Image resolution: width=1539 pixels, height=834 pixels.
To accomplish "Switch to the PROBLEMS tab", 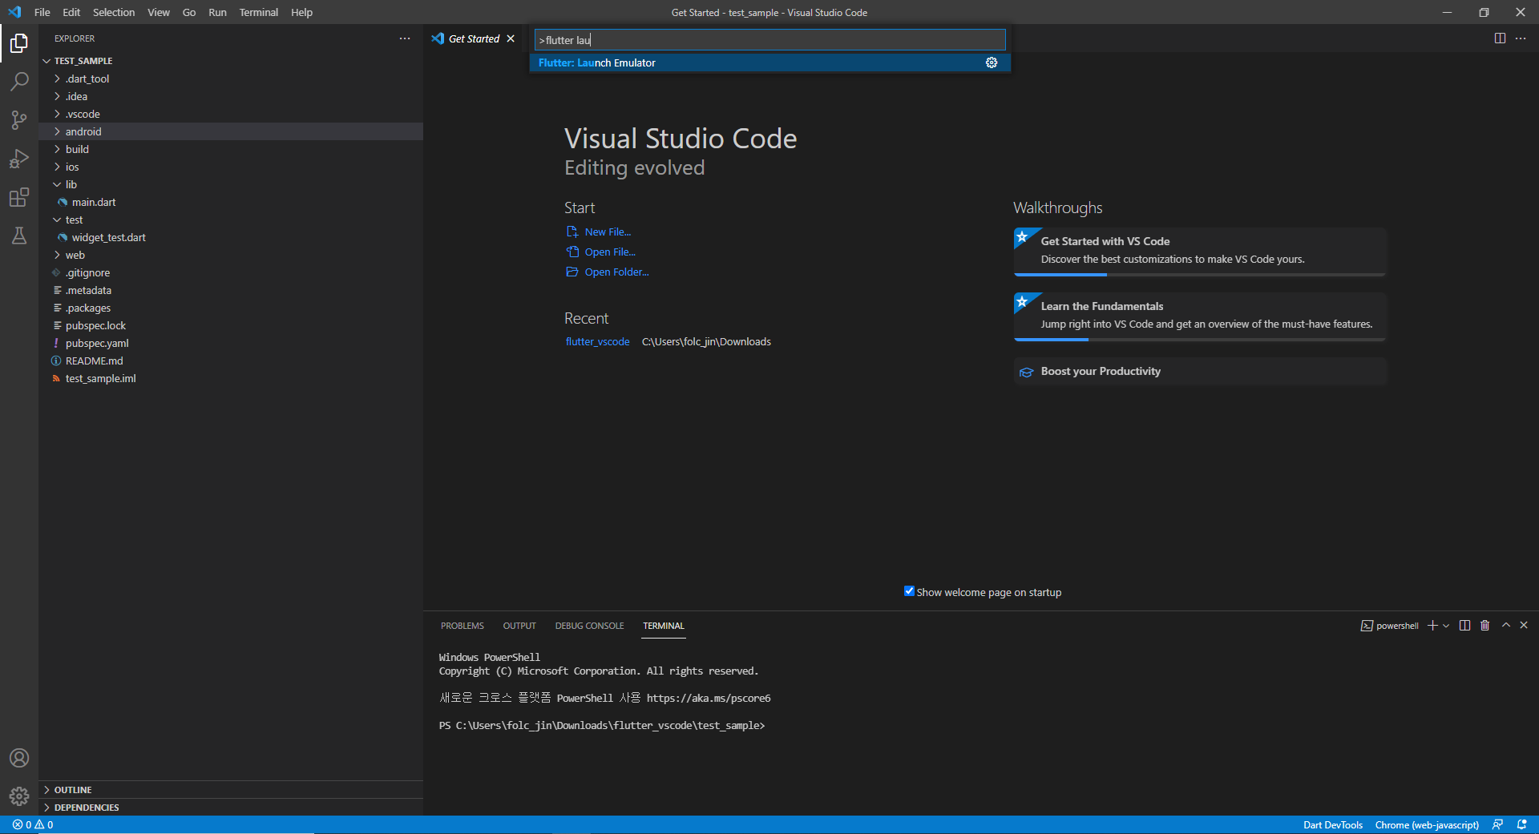I will [x=463, y=626].
